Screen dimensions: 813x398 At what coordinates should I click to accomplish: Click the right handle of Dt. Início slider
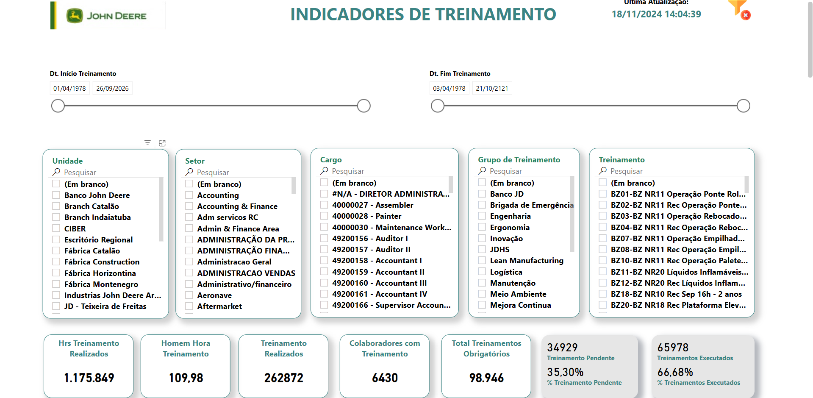coord(364,106)
